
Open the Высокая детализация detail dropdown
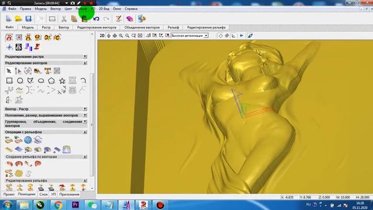[206, 36]
